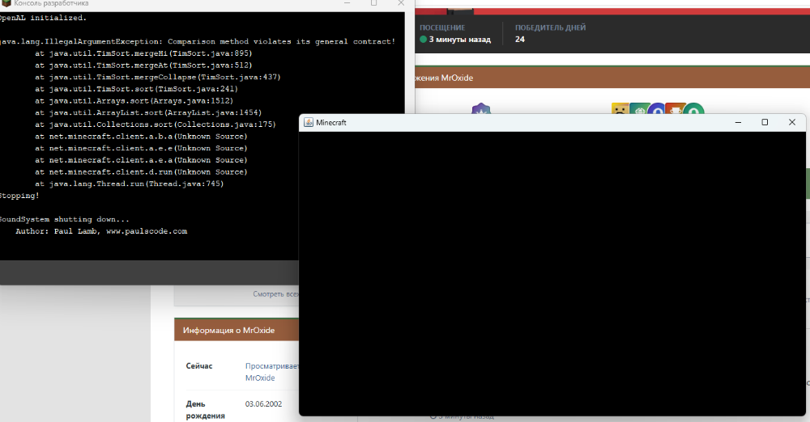Click the black Minecraft game canvas
Image resolution: width=810 pixels, height=422 pixels.
tap(552, 273)
